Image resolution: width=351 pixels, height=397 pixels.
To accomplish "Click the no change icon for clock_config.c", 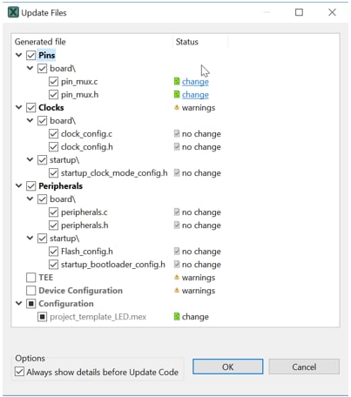I will [177, 133].
